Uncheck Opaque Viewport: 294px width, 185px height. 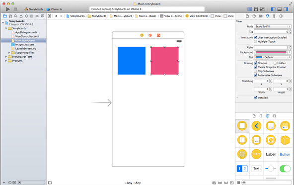(255, 63)
